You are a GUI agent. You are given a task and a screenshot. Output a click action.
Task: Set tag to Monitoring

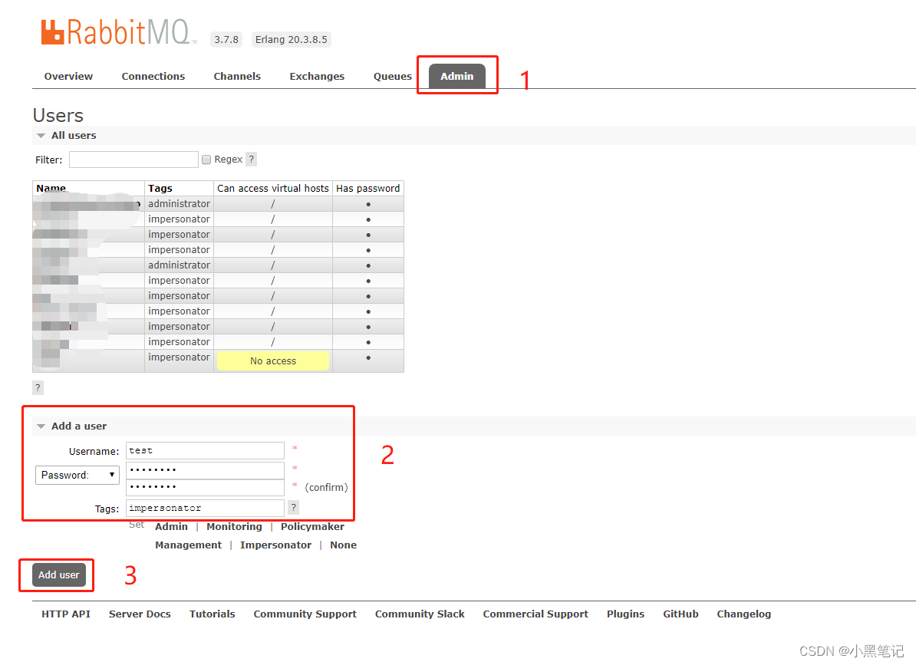click(234, 527)
